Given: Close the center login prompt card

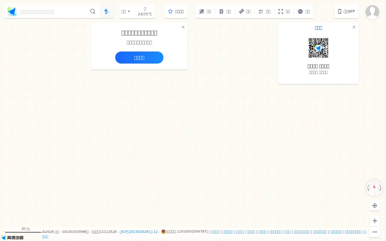Looking at the screenshot, I should pos(183,27).
